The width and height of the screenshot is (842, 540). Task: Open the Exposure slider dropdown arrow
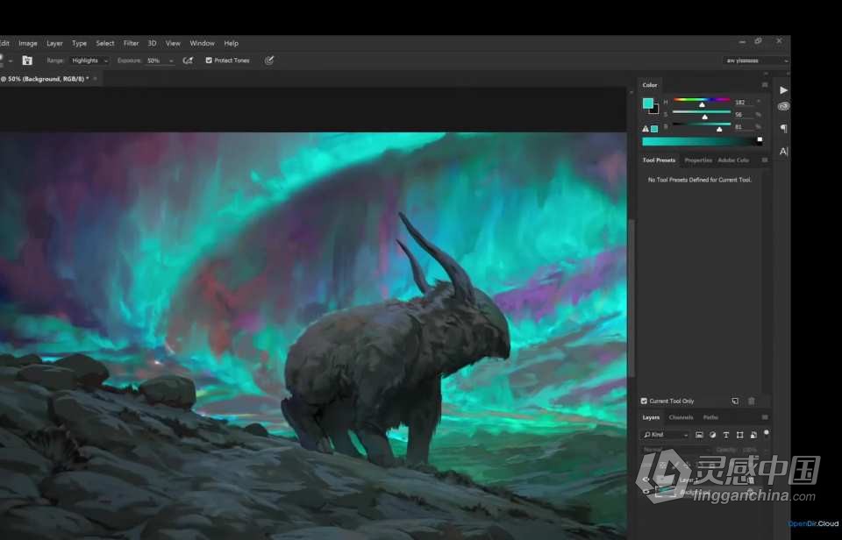[171, 61]
